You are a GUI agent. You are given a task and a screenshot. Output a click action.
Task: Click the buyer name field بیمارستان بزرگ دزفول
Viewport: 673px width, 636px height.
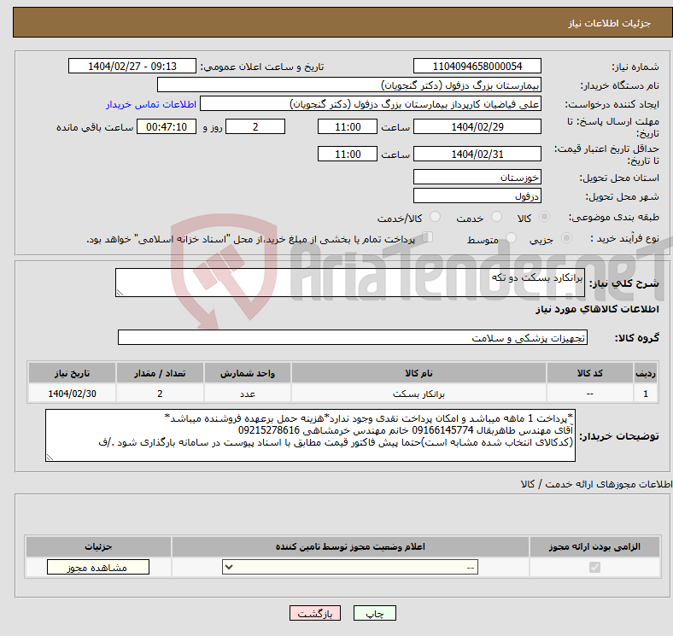[x=349, y=85]
